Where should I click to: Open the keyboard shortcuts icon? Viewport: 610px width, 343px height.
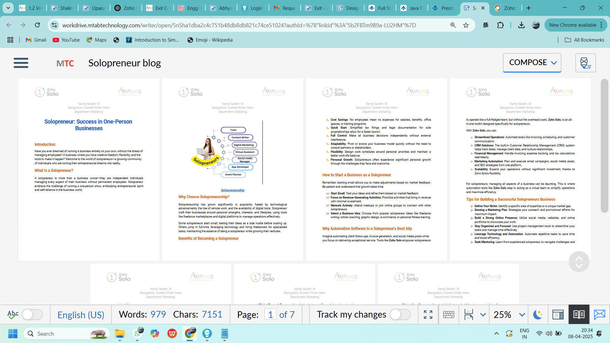449,315
